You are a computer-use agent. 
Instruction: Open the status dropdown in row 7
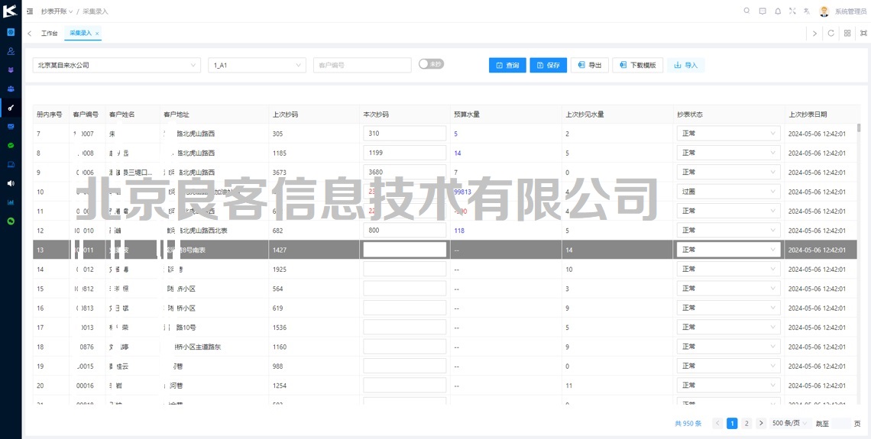[728, 133]
